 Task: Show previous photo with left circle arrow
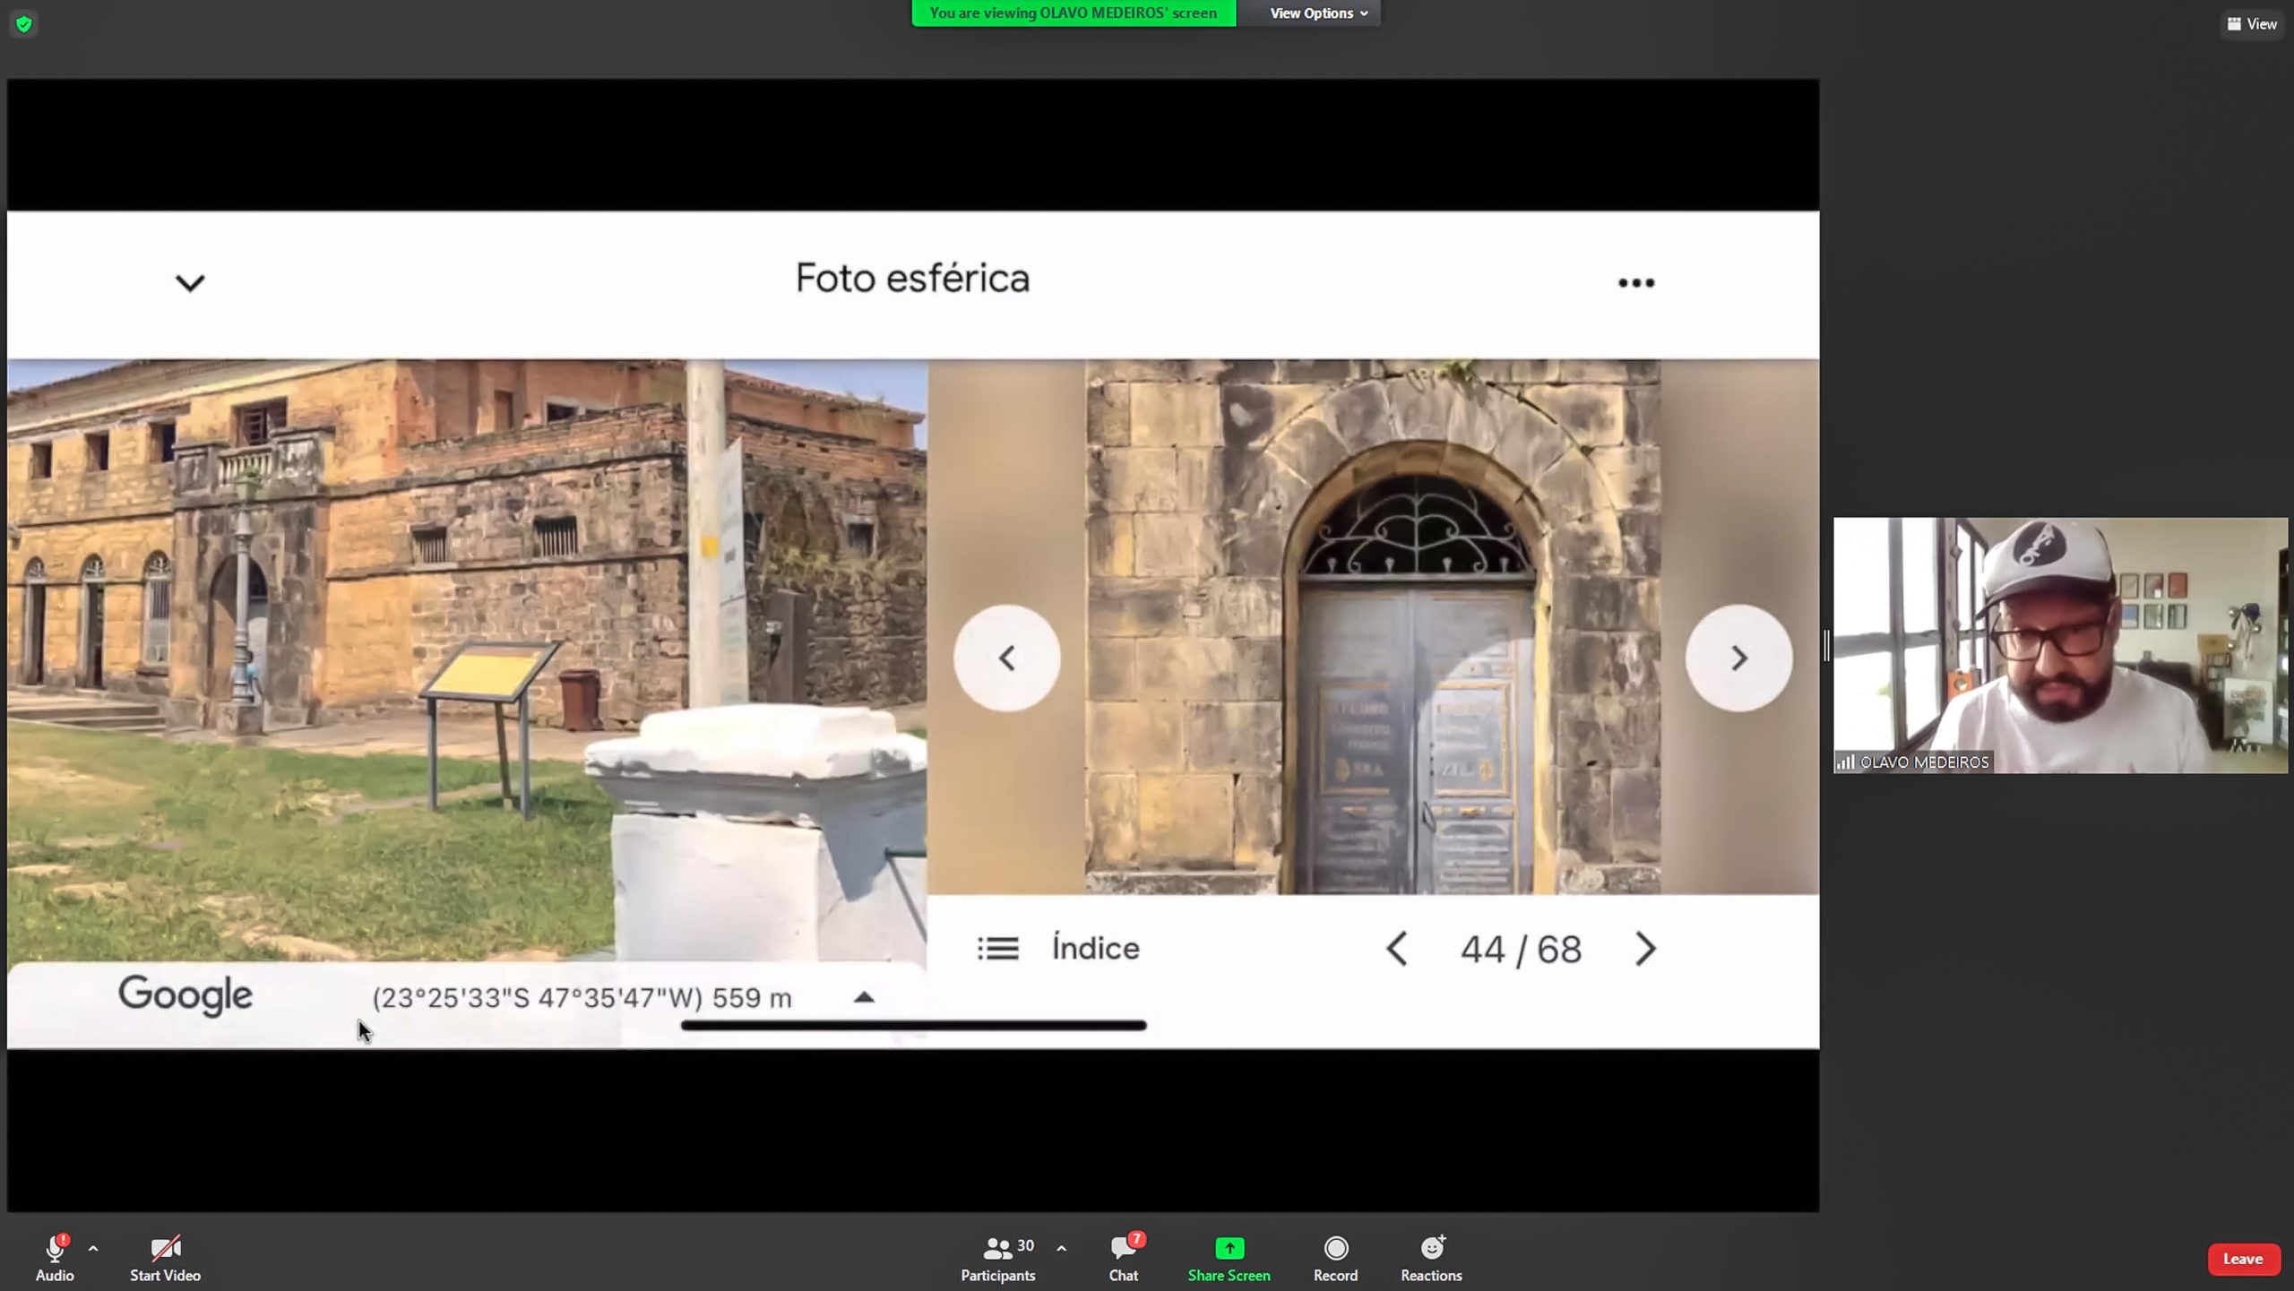[x=1006, y=658]
